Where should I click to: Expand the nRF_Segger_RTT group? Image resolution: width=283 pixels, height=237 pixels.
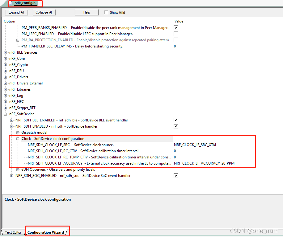pos(6,108)
